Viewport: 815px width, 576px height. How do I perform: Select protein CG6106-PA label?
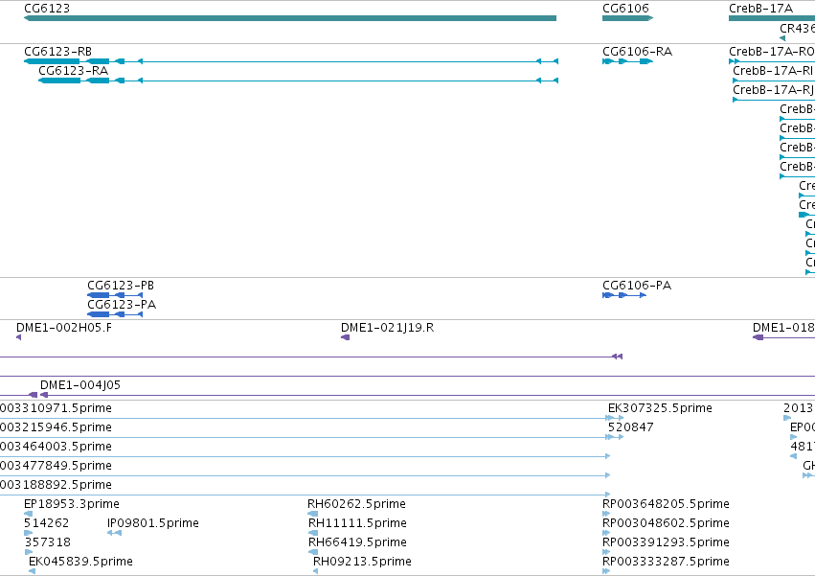(637, 286)
